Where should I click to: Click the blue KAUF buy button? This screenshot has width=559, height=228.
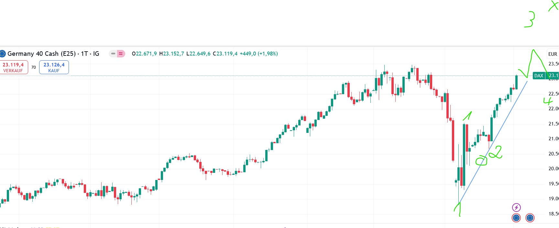pyautogui.click(x=54, y=67)
